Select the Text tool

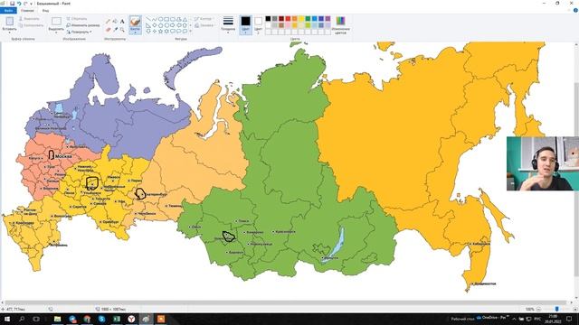122,22
